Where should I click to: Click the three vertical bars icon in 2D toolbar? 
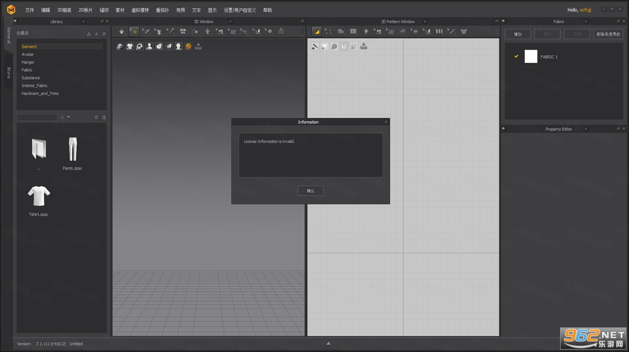[x=439, y=31]
